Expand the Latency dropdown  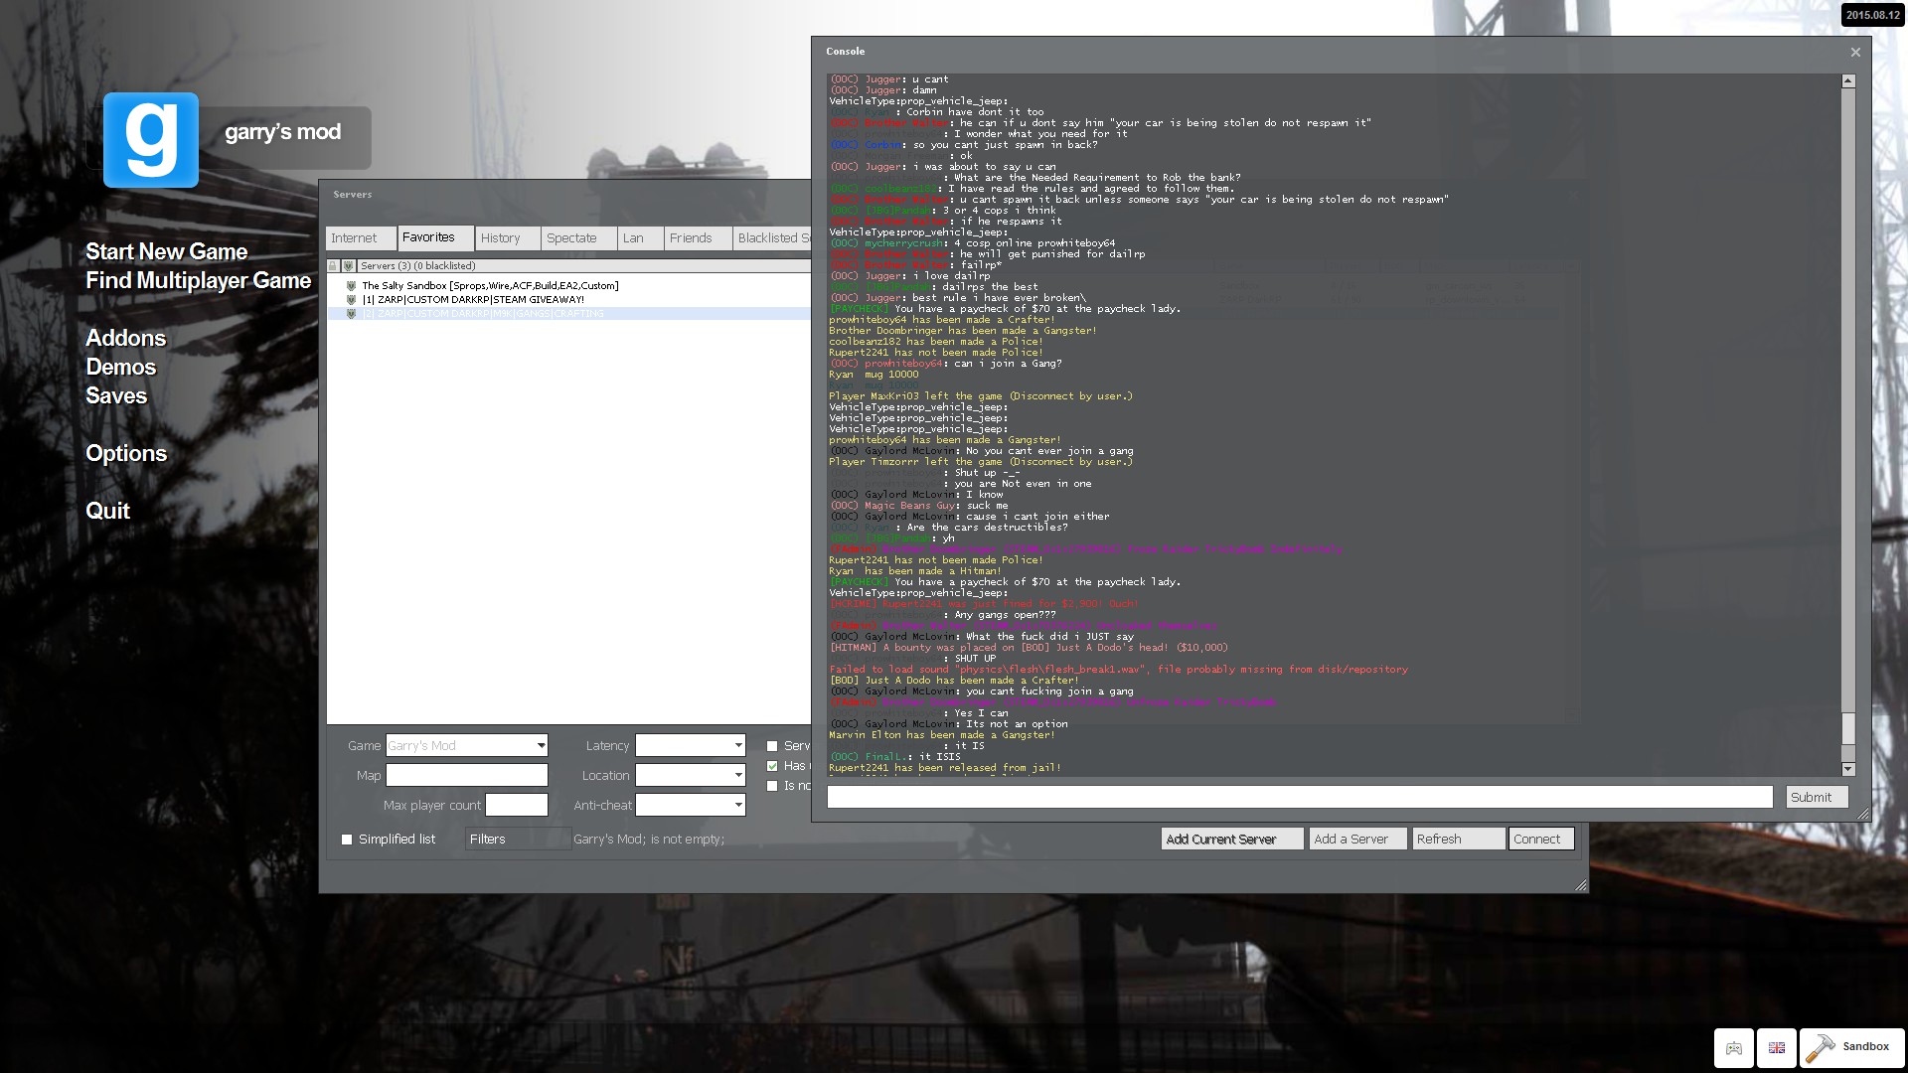(x=691, y=746)
